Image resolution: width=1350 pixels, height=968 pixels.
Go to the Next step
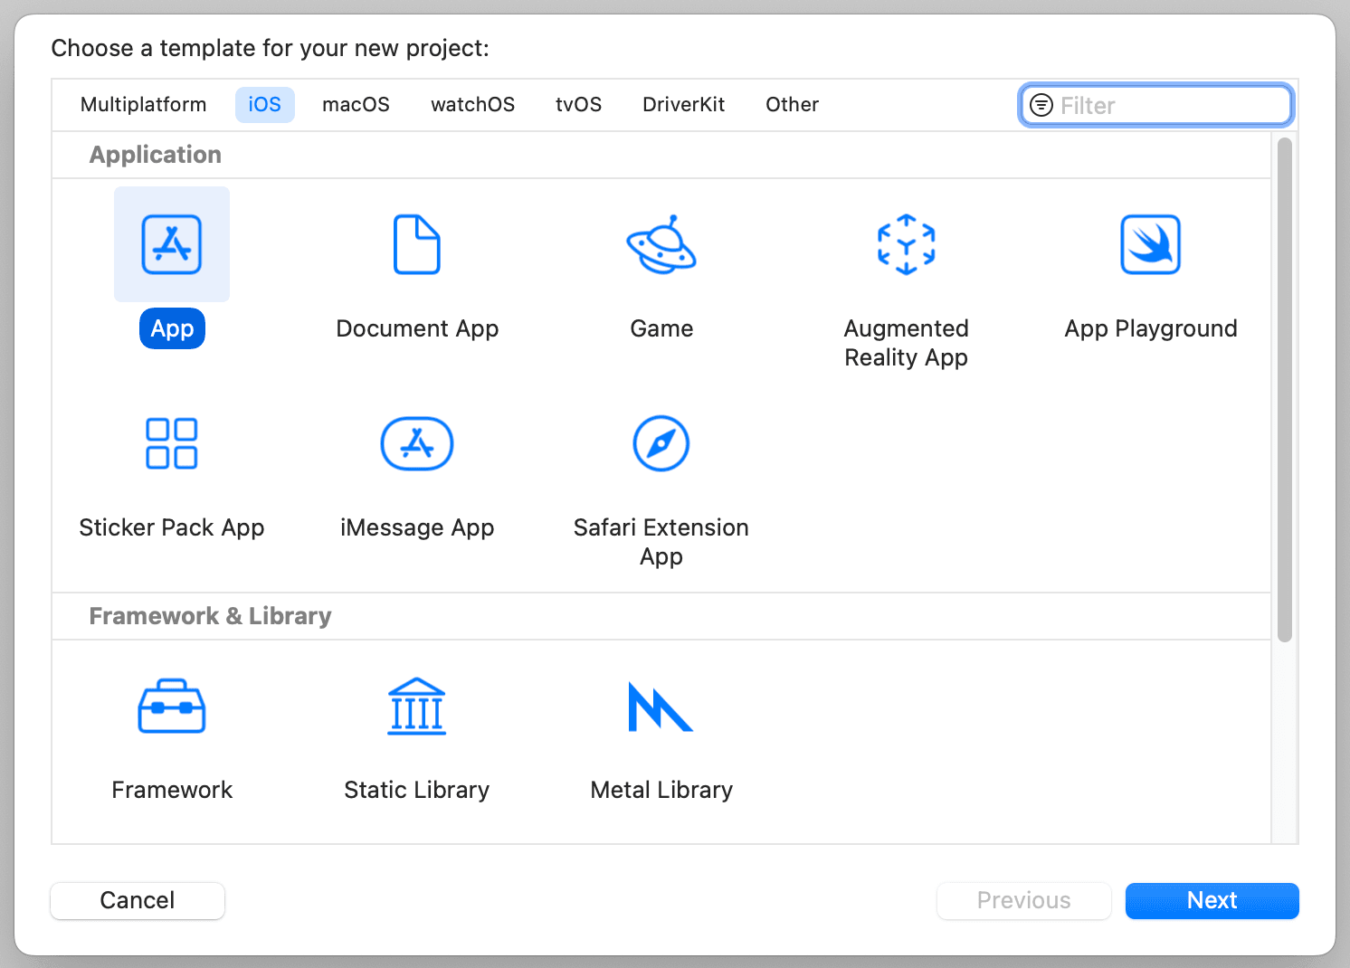pyautogui.click(x=1212, y=900)
